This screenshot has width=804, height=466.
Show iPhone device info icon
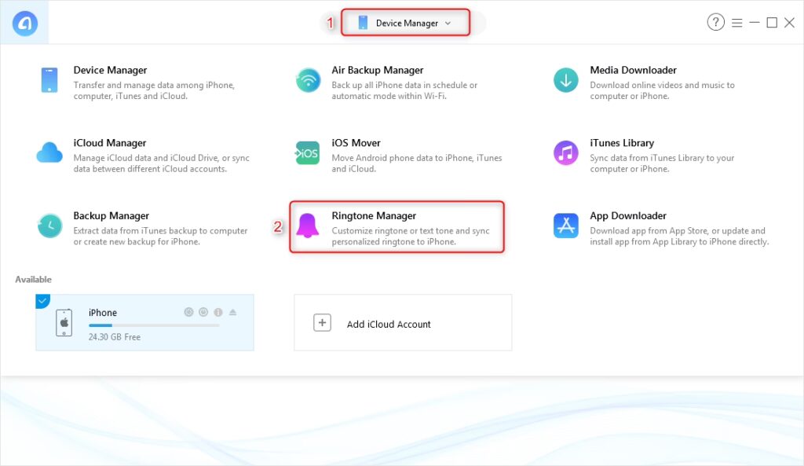click(x=218, y=312)
